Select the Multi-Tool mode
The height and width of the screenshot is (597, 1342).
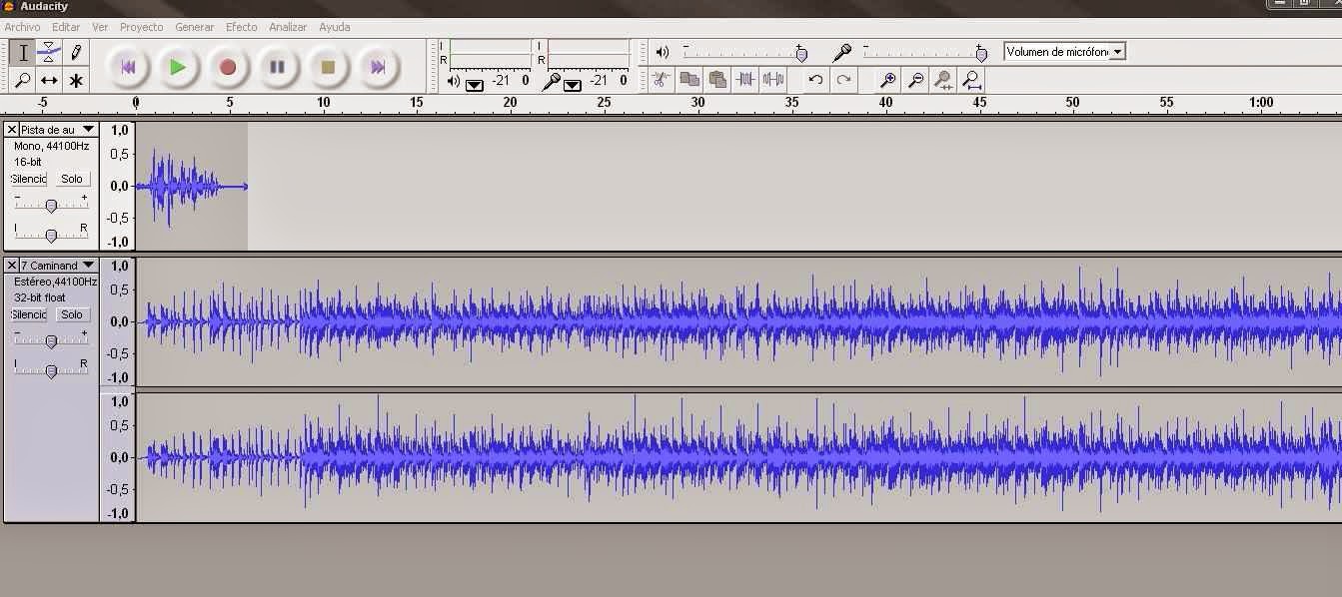coord(76,79)
